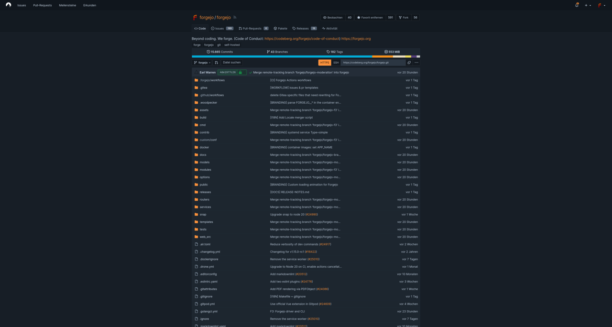
Task: Select SSH clone protocol
Action: coord(336,62)
